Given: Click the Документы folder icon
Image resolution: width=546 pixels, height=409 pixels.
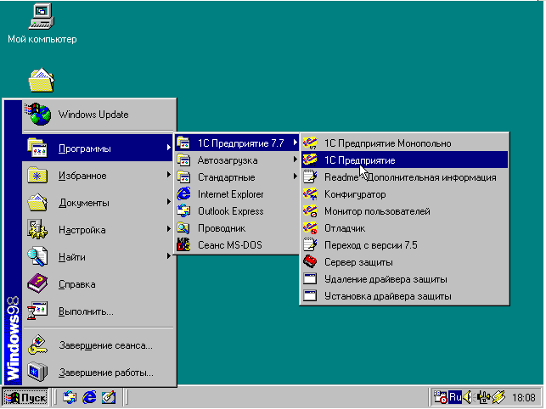Looking at the screenshot, I should click(37, 203).
